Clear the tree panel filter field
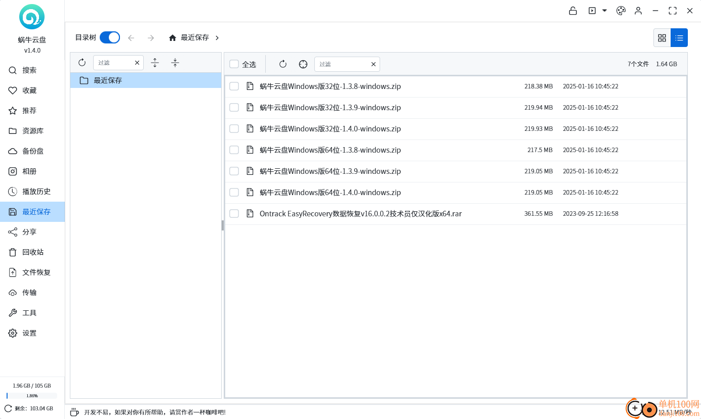 pos(137,63)
